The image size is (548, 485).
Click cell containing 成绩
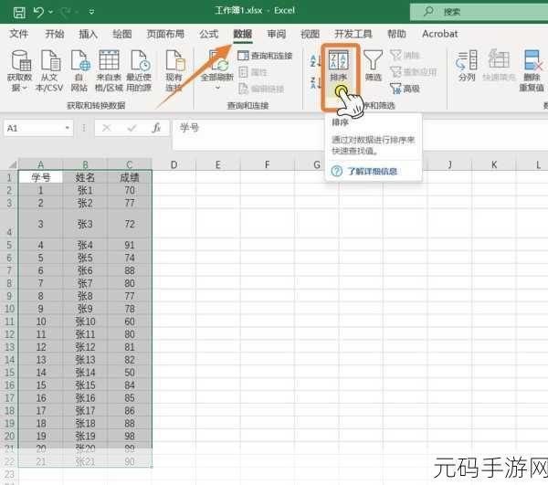point(130,177)
